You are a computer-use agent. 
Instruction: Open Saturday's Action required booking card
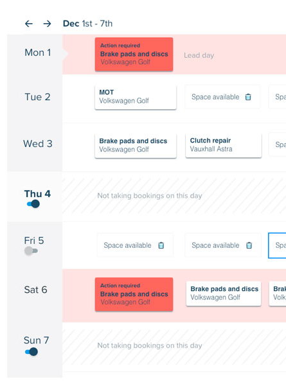[x=134, y=294]
